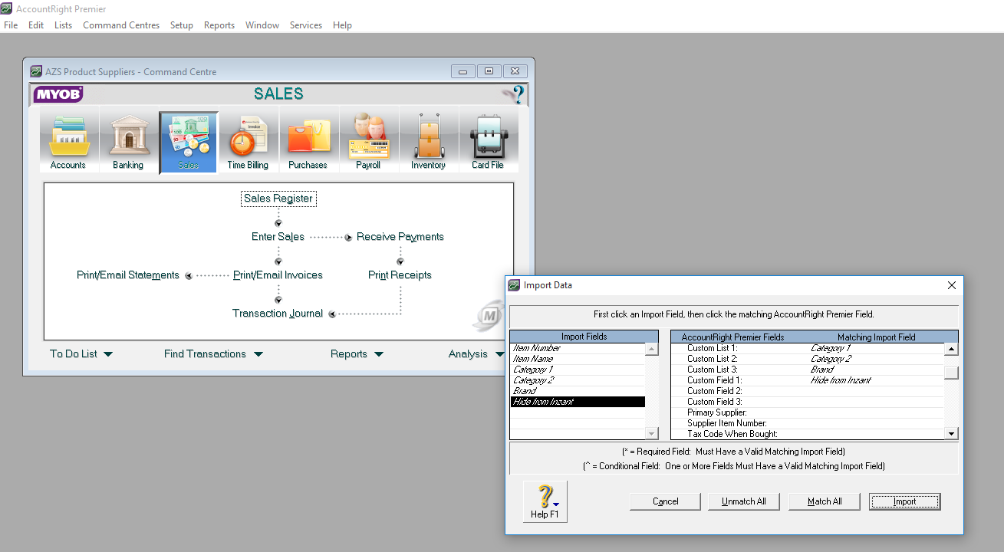Select Hide from Inzant in Import Fields list
The image size is (1004, 552).
coord(578,402)
